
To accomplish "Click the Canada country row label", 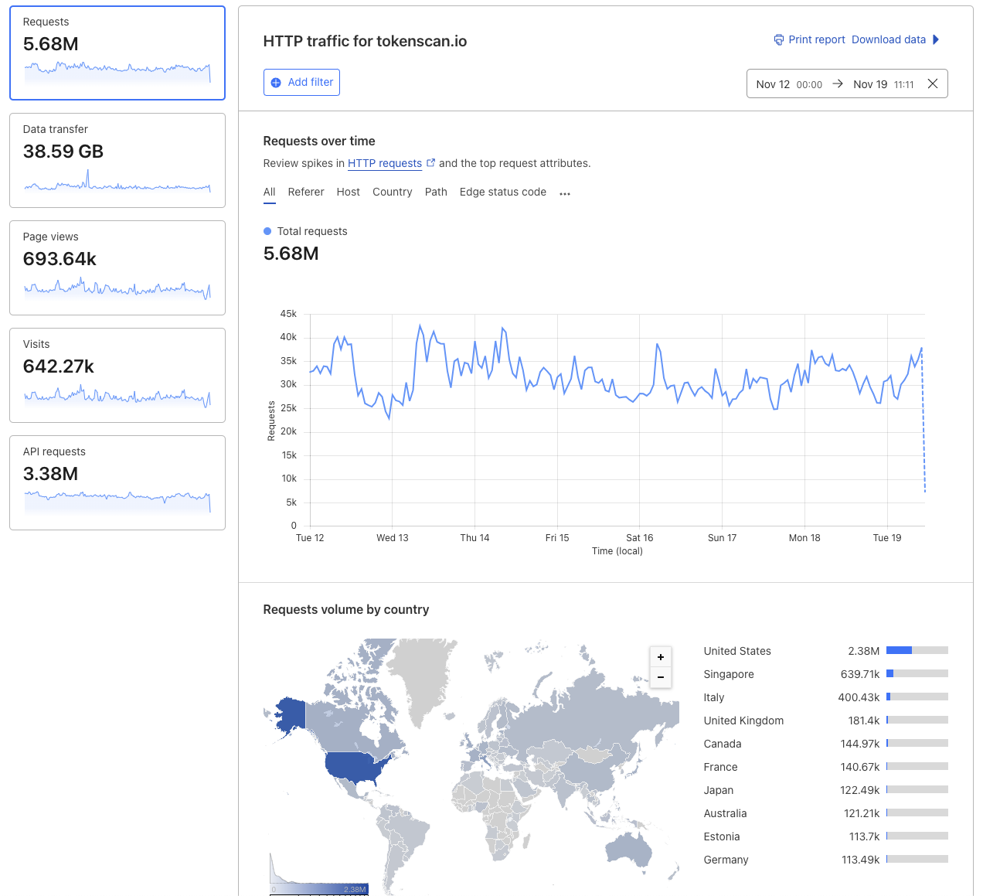I will click(x=723, y=744).
